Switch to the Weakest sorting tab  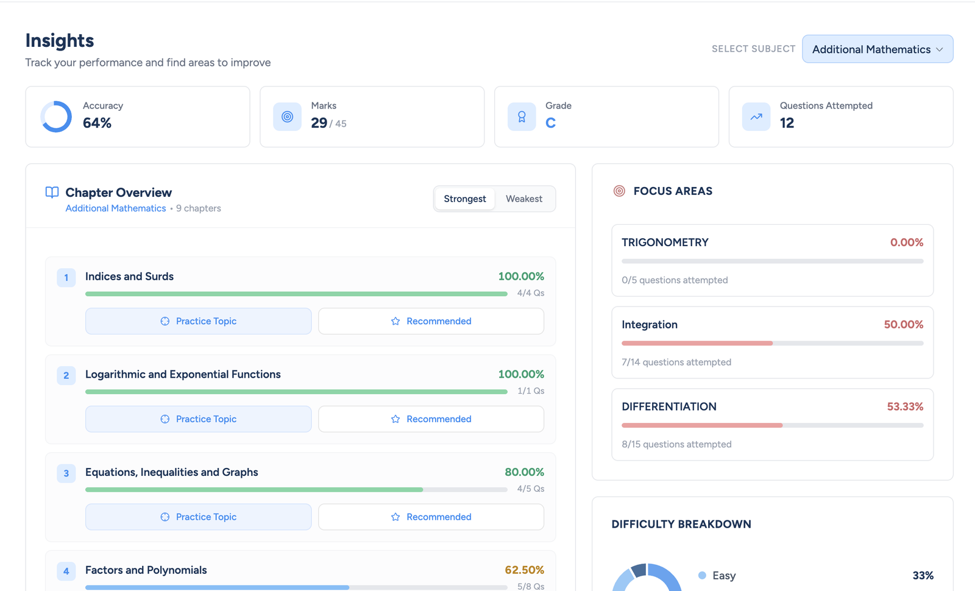pyautogui.click(x=524, y=199)
